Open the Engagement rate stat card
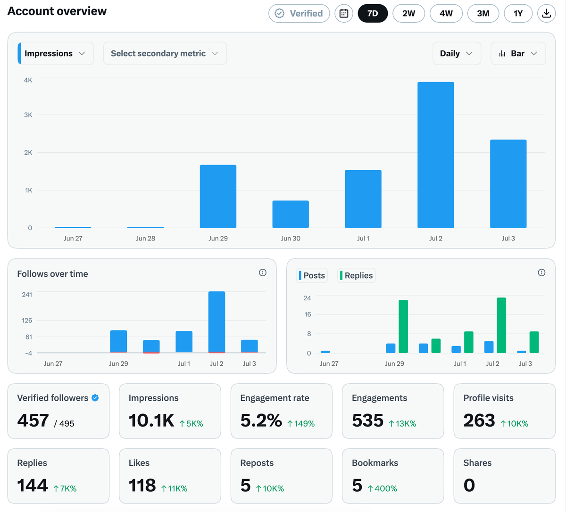 (x=282, y=411)
